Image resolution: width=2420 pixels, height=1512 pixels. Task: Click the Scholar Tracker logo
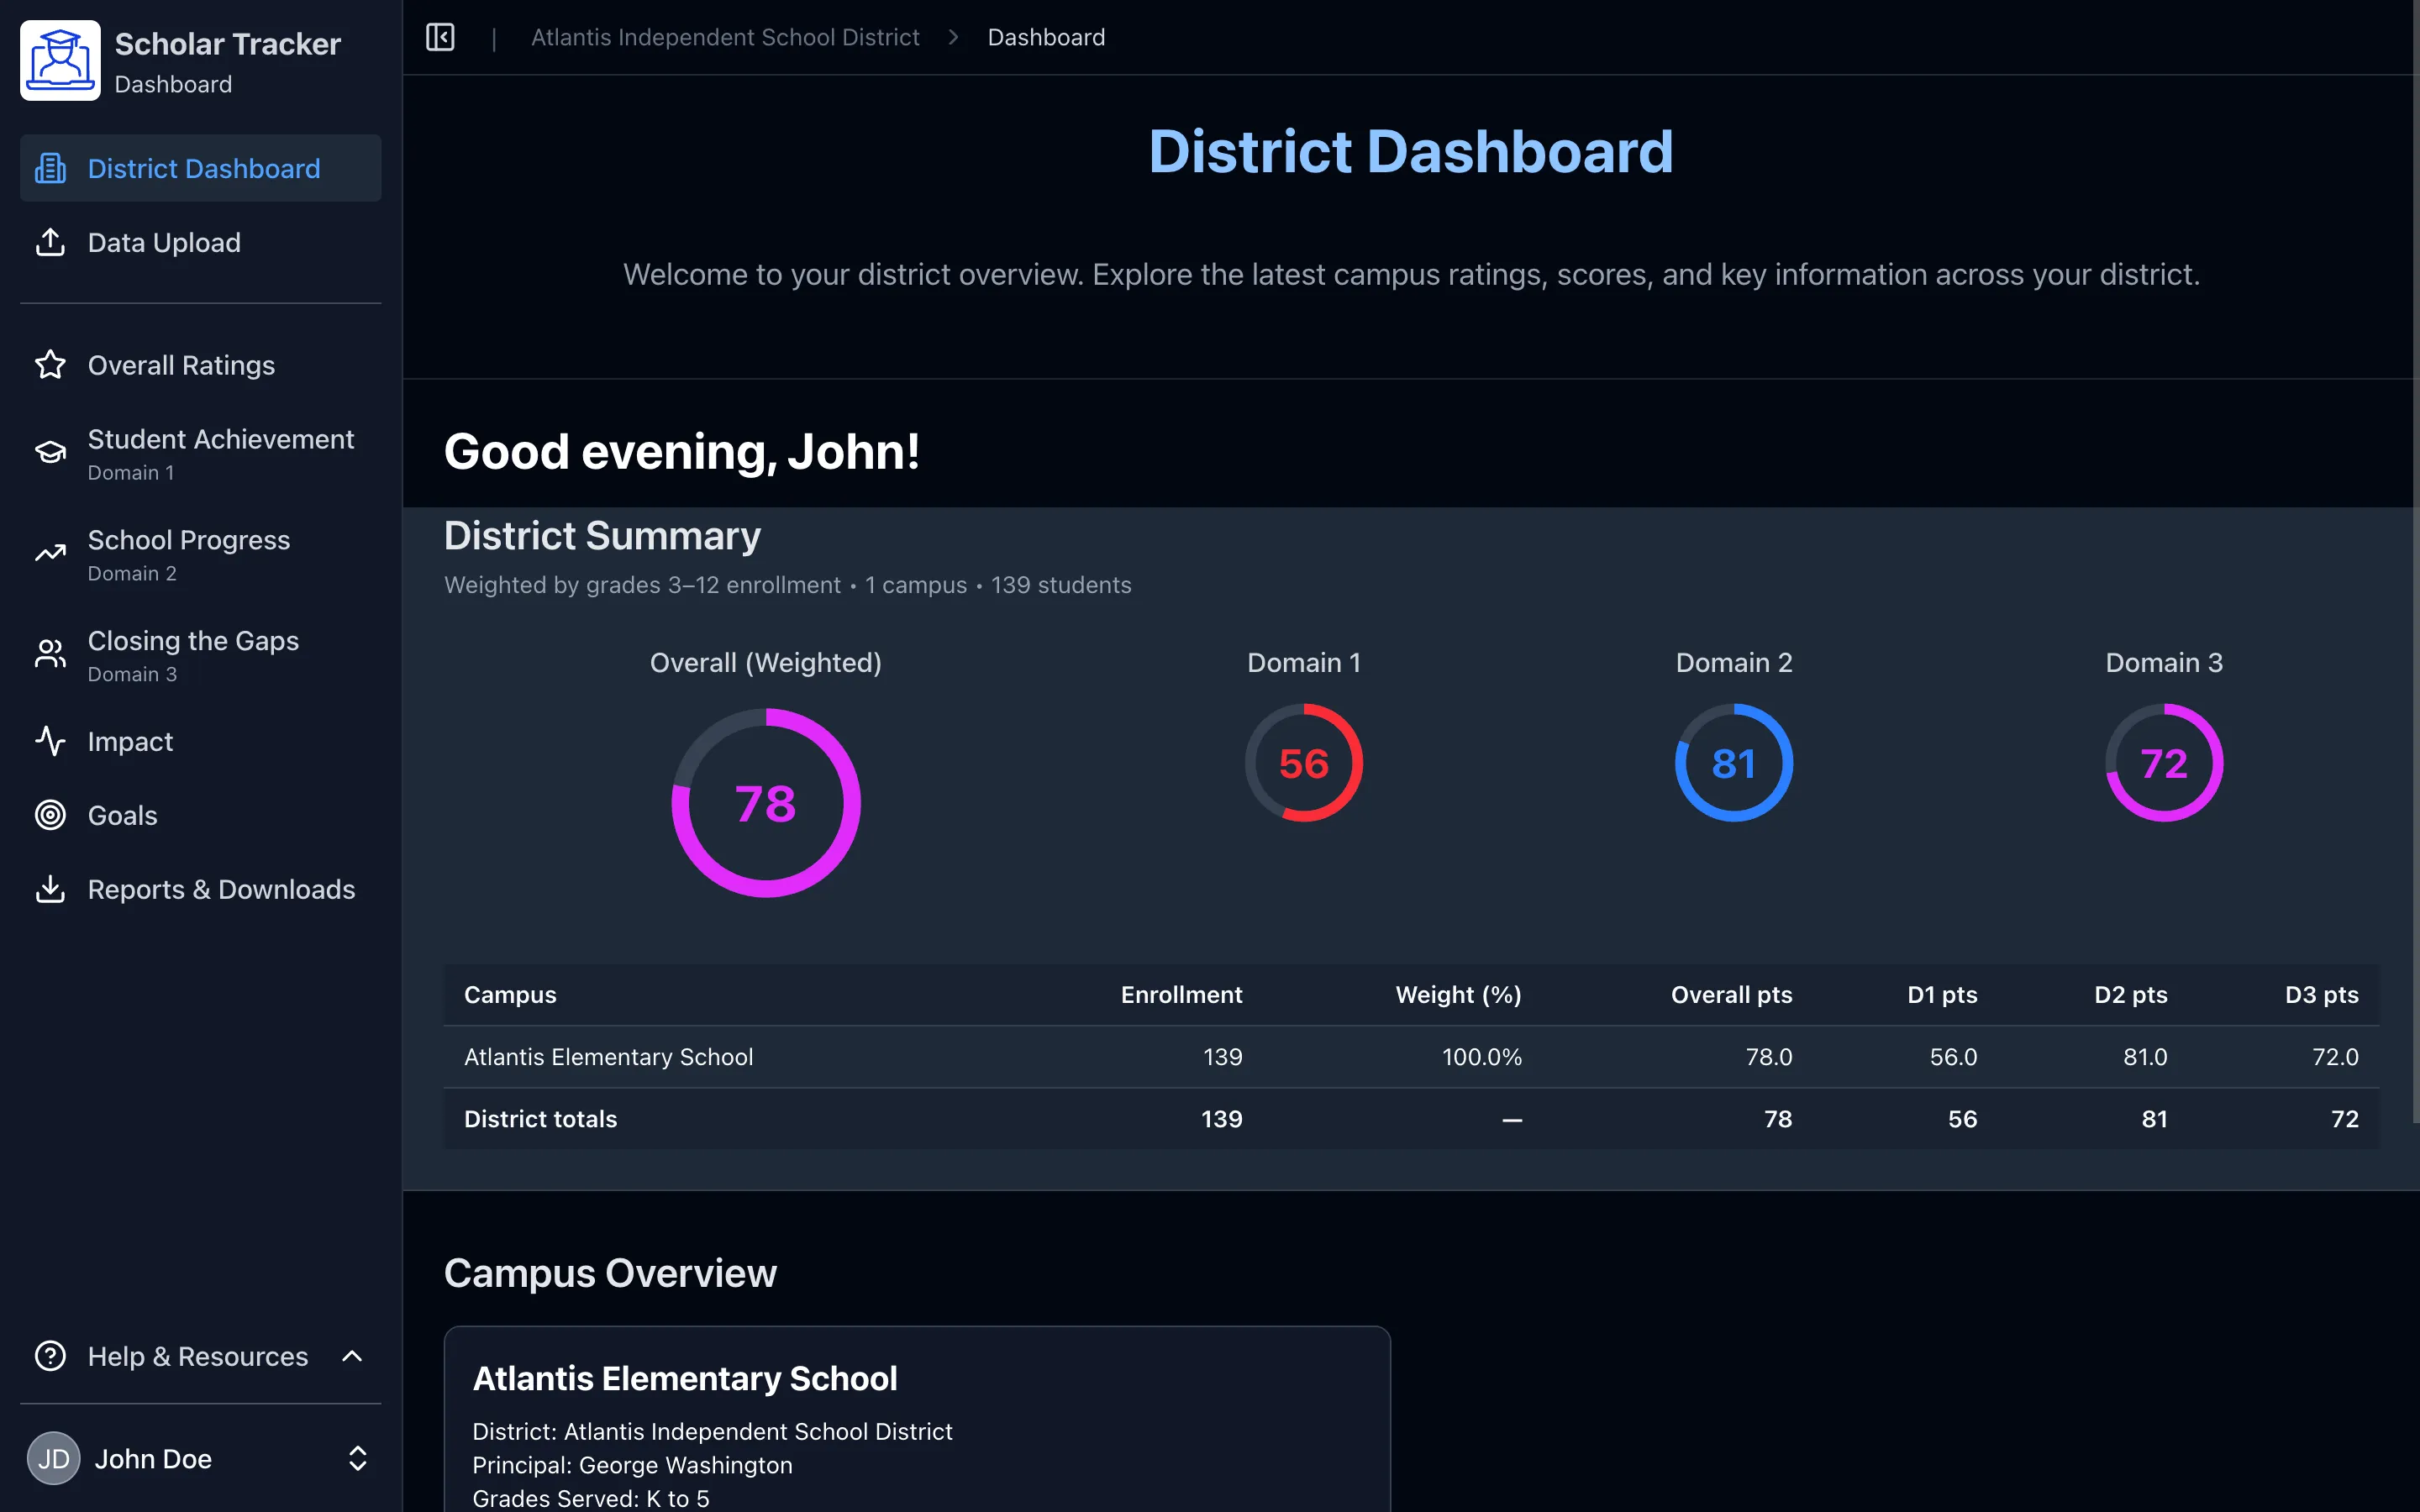click(60, 60)
